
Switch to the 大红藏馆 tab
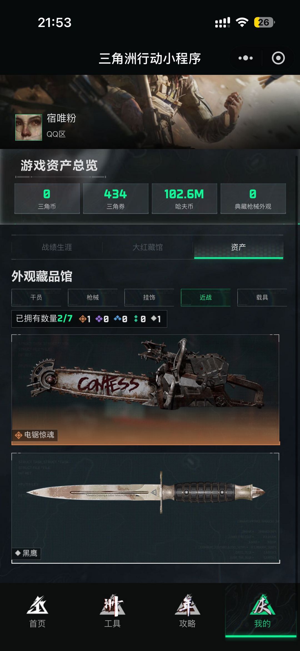147,247
